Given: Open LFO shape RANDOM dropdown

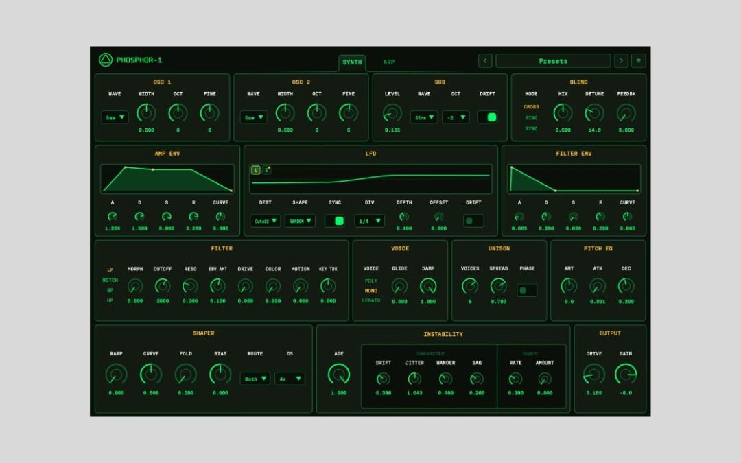Looking at the screenshot, I should 300,221.
